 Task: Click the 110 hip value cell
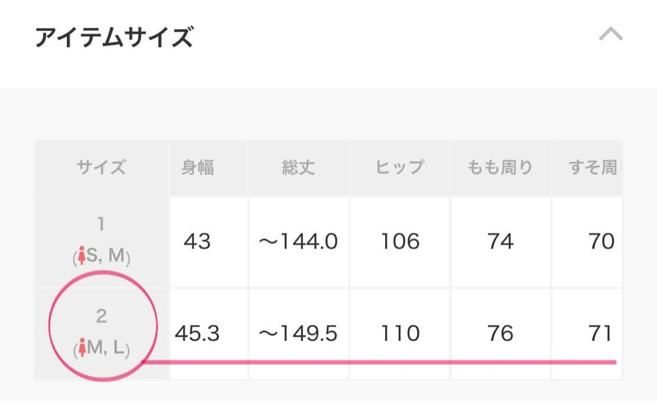click(x=400, y=333)
